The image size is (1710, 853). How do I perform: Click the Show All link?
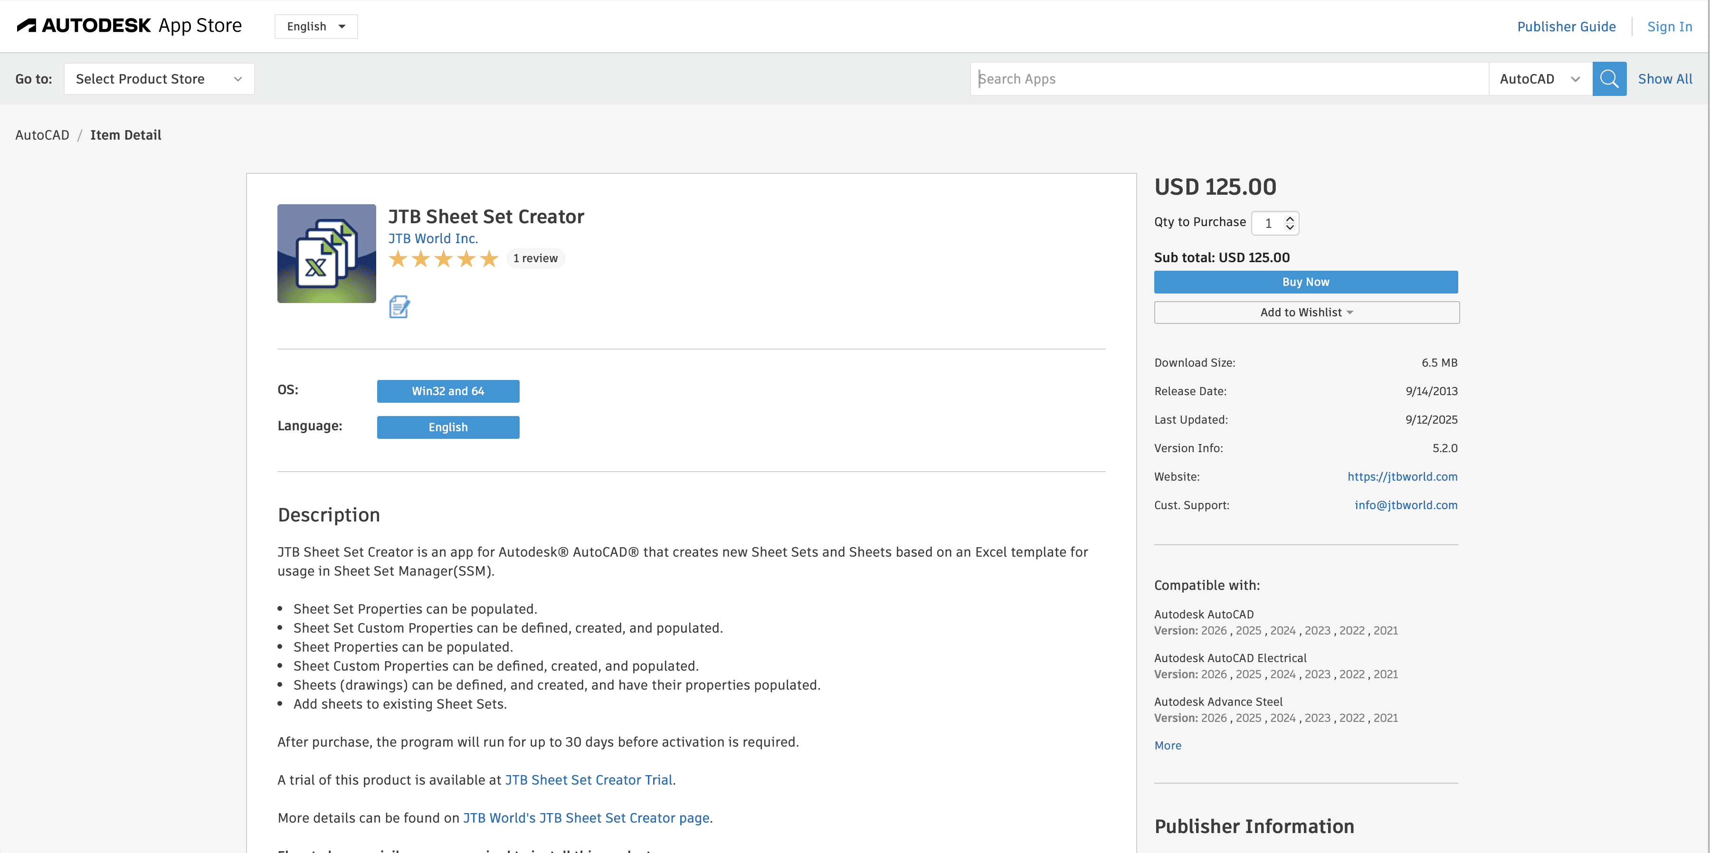(1664, 79)
